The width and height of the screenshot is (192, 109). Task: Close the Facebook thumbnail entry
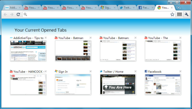180,71
